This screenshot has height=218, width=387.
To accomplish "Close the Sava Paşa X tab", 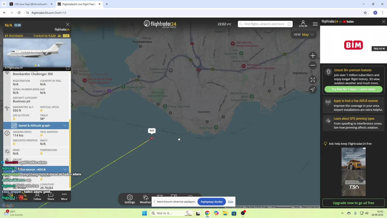I will (x=52, y=4).
